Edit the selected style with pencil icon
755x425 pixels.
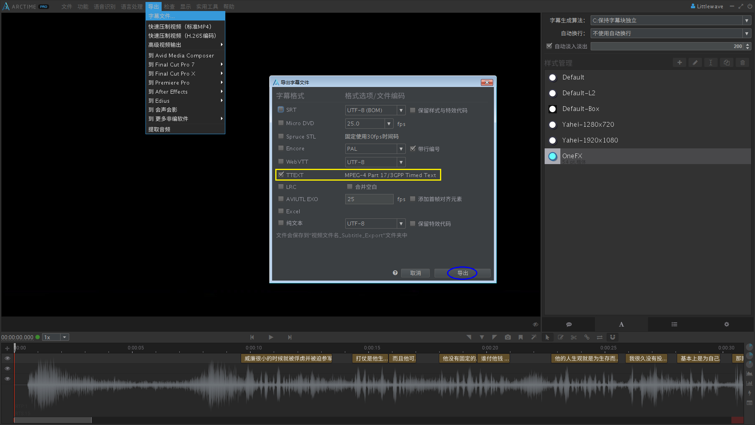(x=695, y=63)
